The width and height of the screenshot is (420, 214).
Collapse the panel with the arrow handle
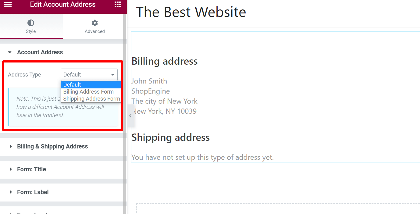coord(130,116)
